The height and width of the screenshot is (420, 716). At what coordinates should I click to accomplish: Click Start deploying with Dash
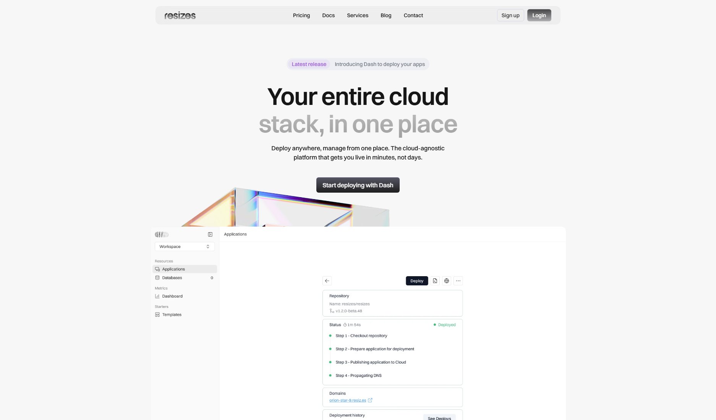(x=358, y=185)
